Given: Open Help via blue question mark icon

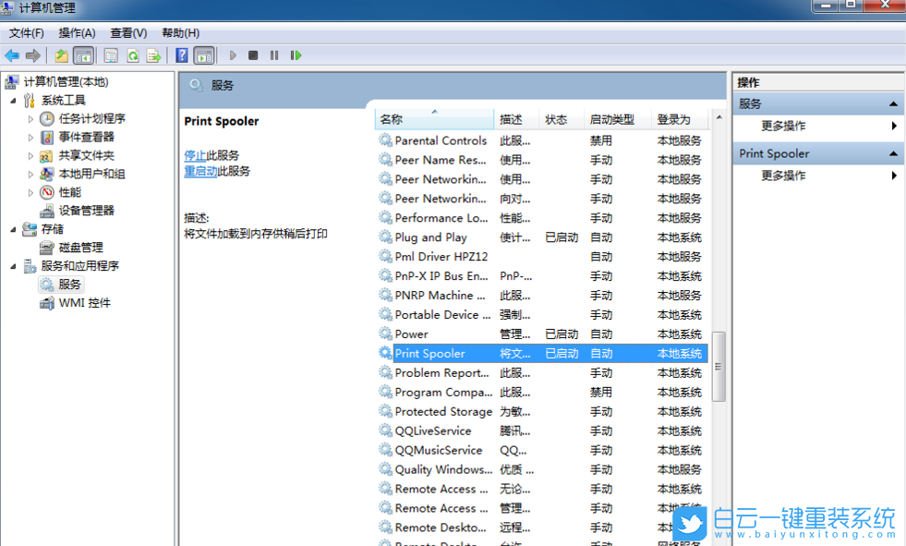Looking at the screenshot, I should pos(182,55).
